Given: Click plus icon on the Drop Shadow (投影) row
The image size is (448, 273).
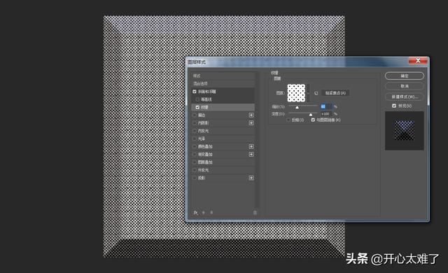Looking at the screenshot, I should pyautogui.click(x=251, y=178).
